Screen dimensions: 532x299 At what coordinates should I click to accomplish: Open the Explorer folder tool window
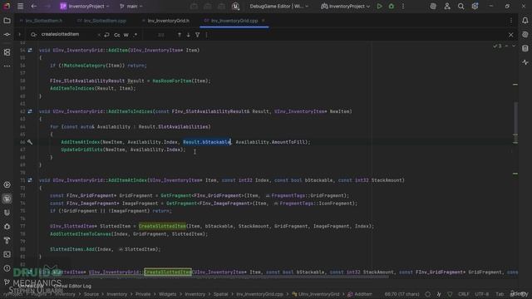(x=7, y=21)
